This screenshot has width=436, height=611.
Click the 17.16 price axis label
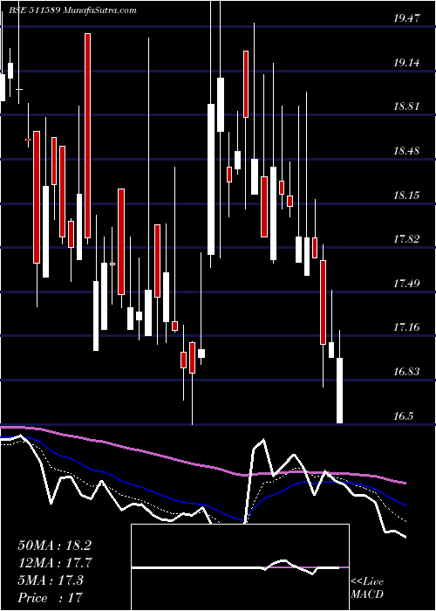[407, 327]
